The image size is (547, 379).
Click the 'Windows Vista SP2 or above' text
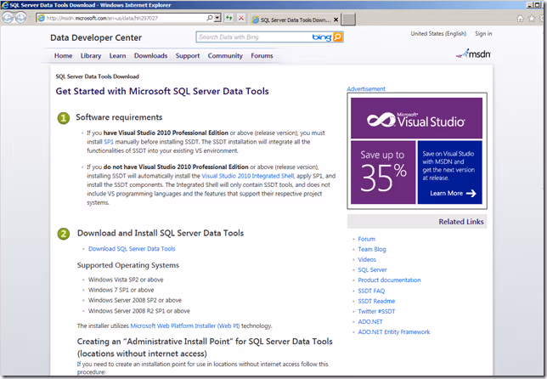click(x=126, y=280)
